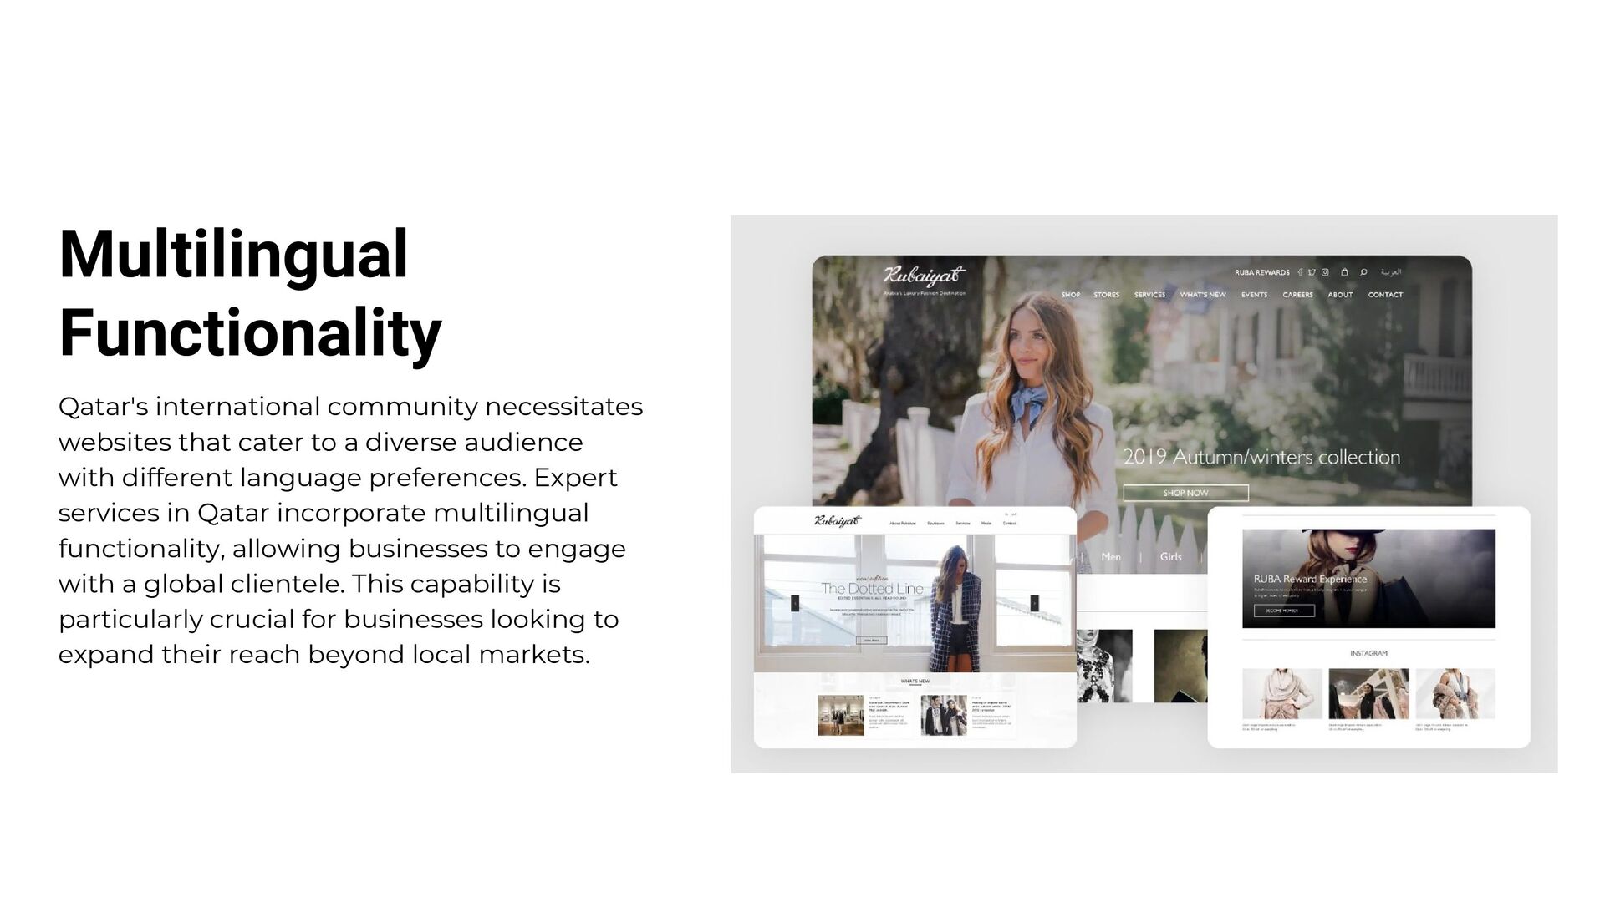Image resolution: width=1605 pixels, height=902 pixels.
Task: Open the shopping bag icon
Action: tap(1344, 272)
